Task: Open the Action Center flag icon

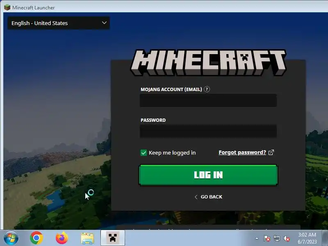Action: [x=267, y=238]
